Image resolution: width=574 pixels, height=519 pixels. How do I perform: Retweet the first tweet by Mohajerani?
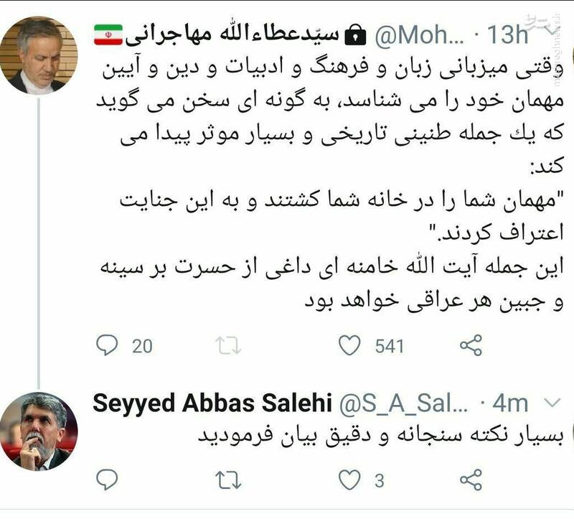pos(227,346)
